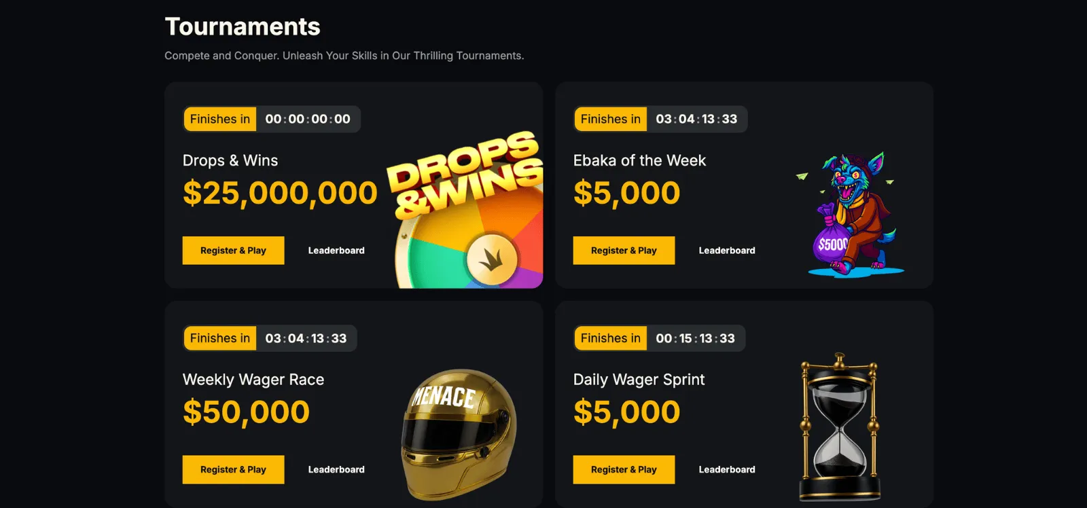Click the Weekly Wager Race title
The width and height of the screenshot is (1087, 508).
[x=253, y=380]
